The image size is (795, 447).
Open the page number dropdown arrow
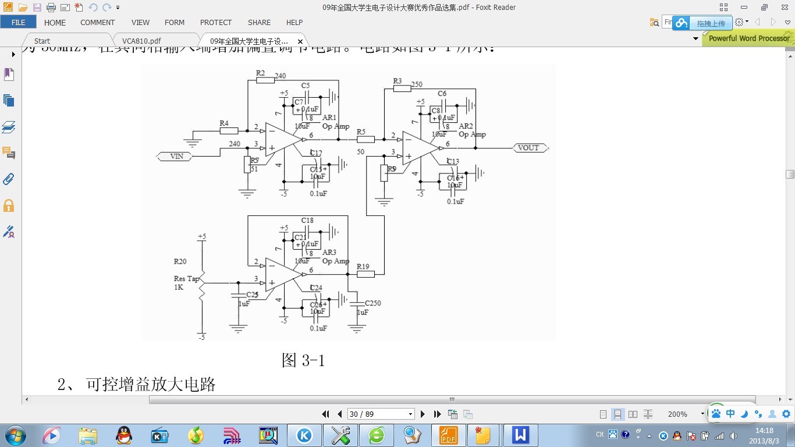[x=411, y=414]
